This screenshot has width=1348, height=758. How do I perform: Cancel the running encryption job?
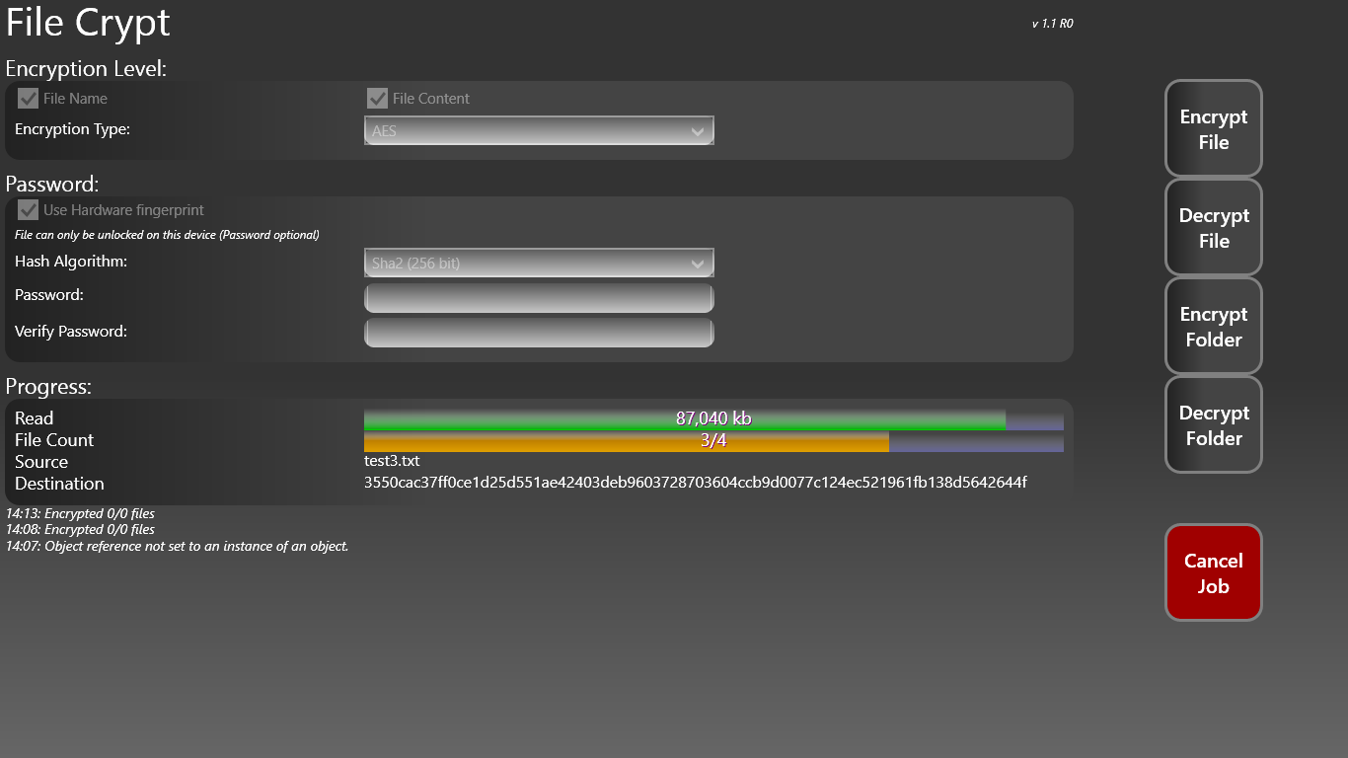click(1213, 572)
